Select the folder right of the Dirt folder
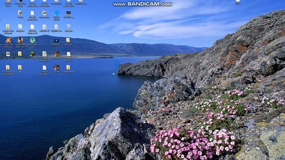 tap(20, 68)
